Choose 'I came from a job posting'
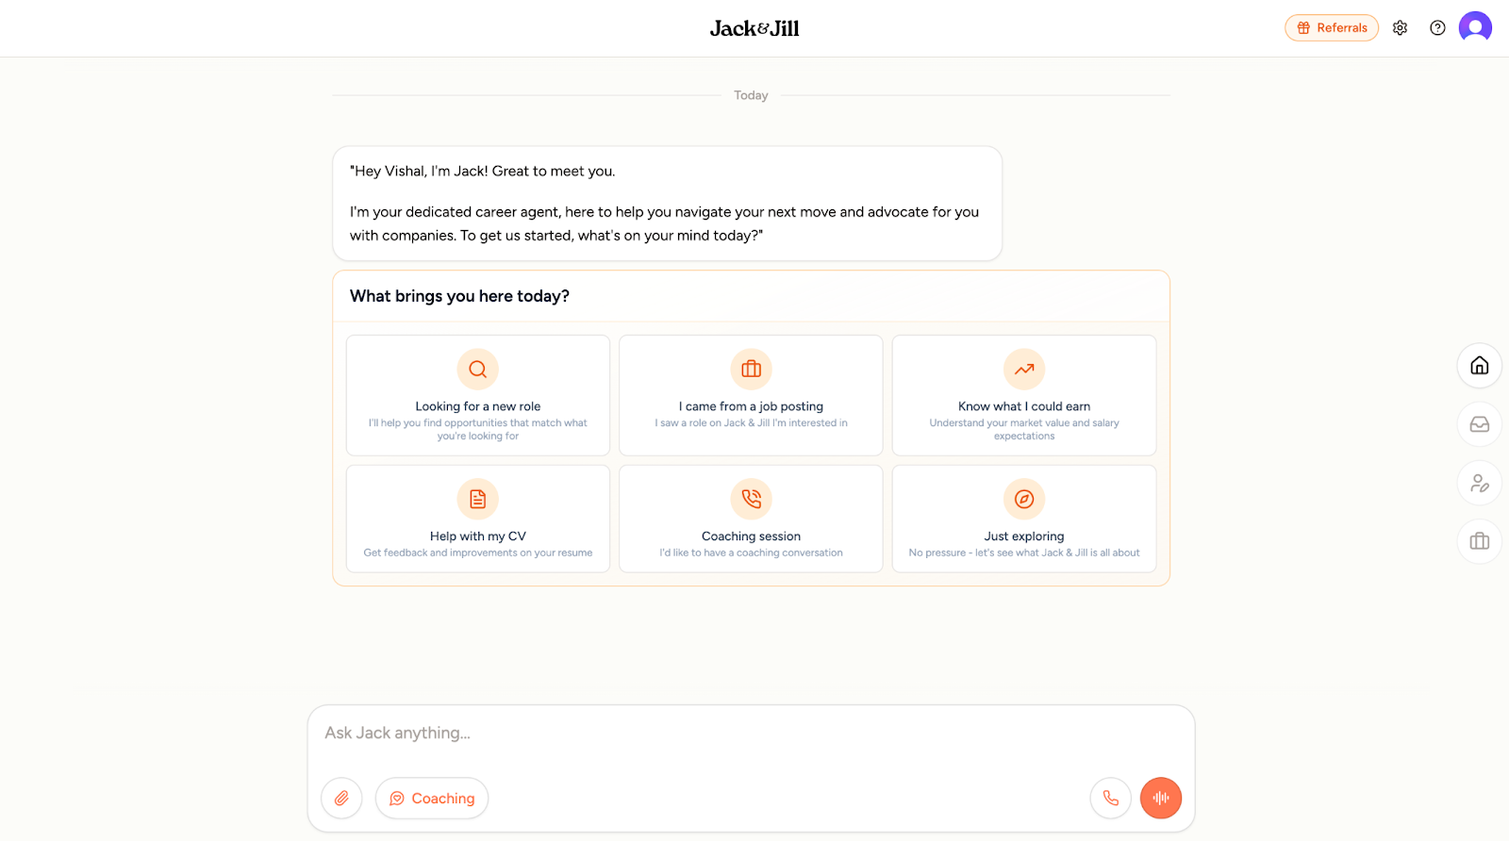The width and height of the screenshot is (1509, 841). click(x=751, y=396)
